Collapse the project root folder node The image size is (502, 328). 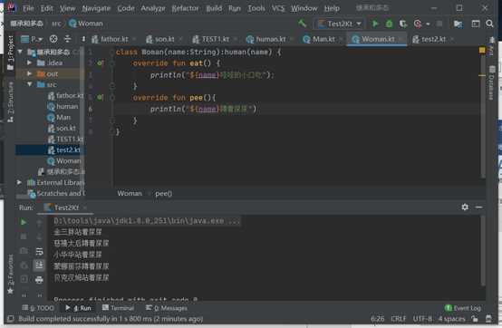(20, 52)
